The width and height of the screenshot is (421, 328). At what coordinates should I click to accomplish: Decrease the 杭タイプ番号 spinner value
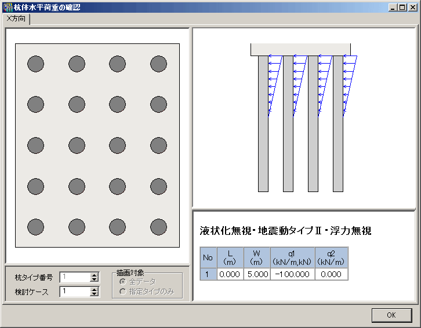pos(94,279)
